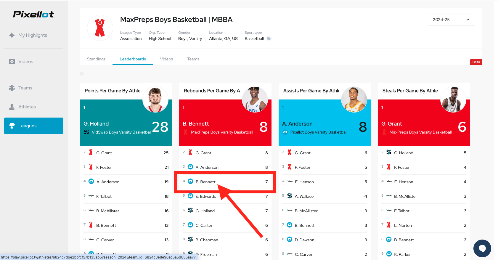
Task: Click Steals Per Game By Athlete heading
Action: coord(410,91)
